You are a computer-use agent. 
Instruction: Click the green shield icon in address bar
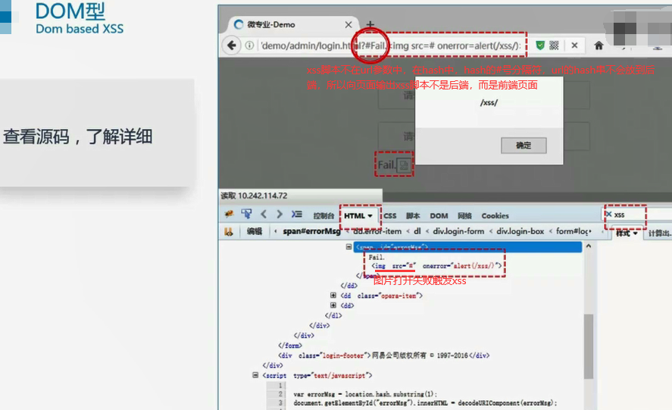(x=540, y=45)
